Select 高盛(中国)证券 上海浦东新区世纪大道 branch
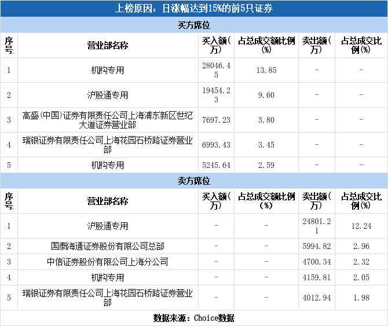Viewport: 388px width, 326px height. click(108, 120)
